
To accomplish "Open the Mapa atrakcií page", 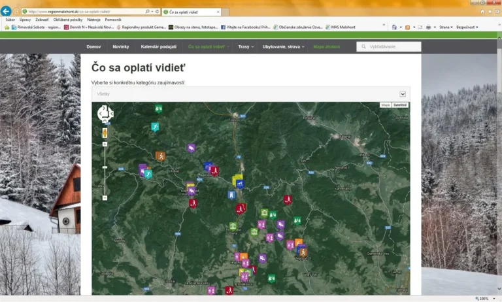I will click(x=327, y=47).
